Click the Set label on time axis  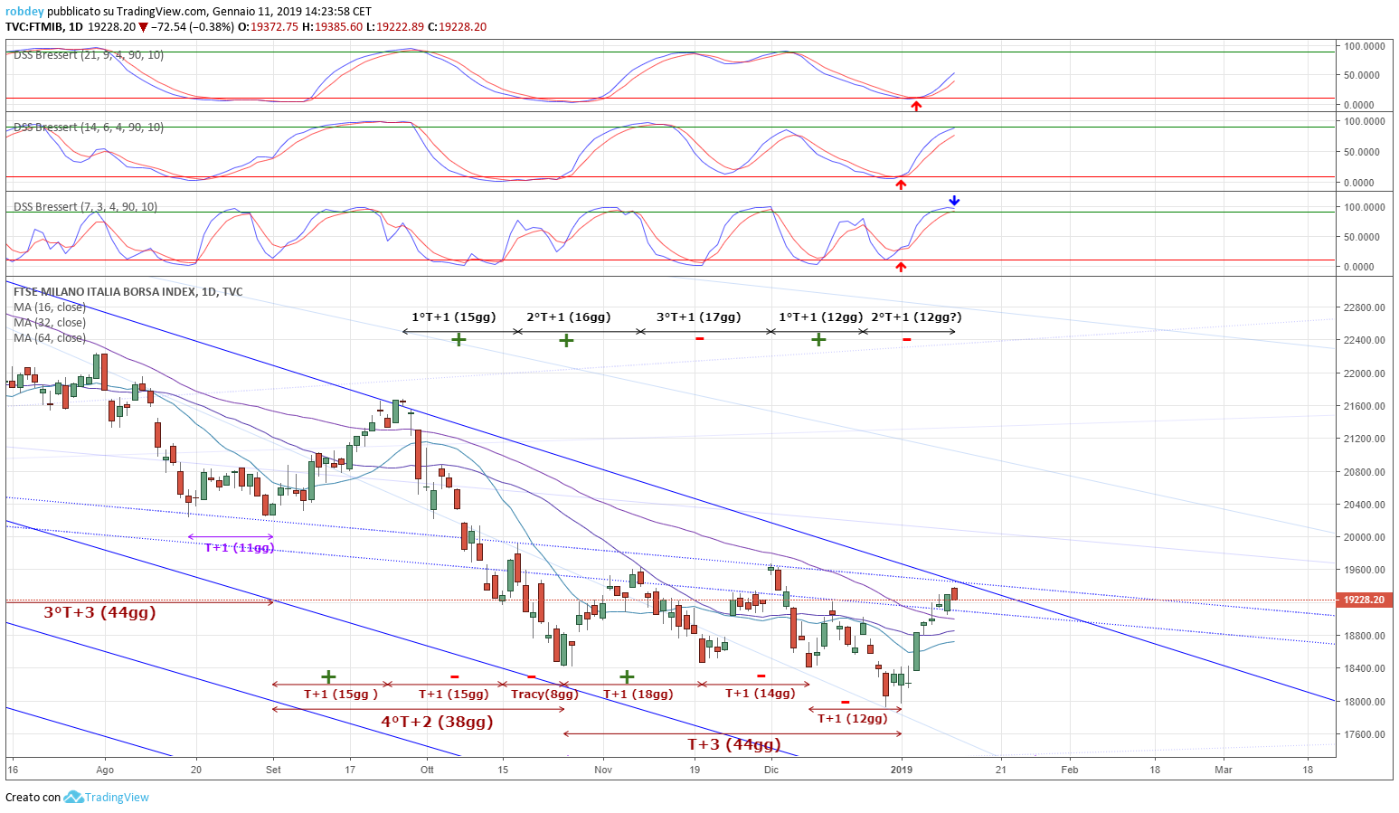click(x=273, y=770)
